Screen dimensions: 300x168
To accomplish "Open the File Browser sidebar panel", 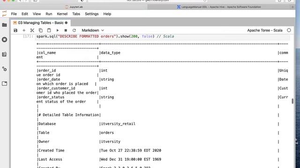I will 4,25.
